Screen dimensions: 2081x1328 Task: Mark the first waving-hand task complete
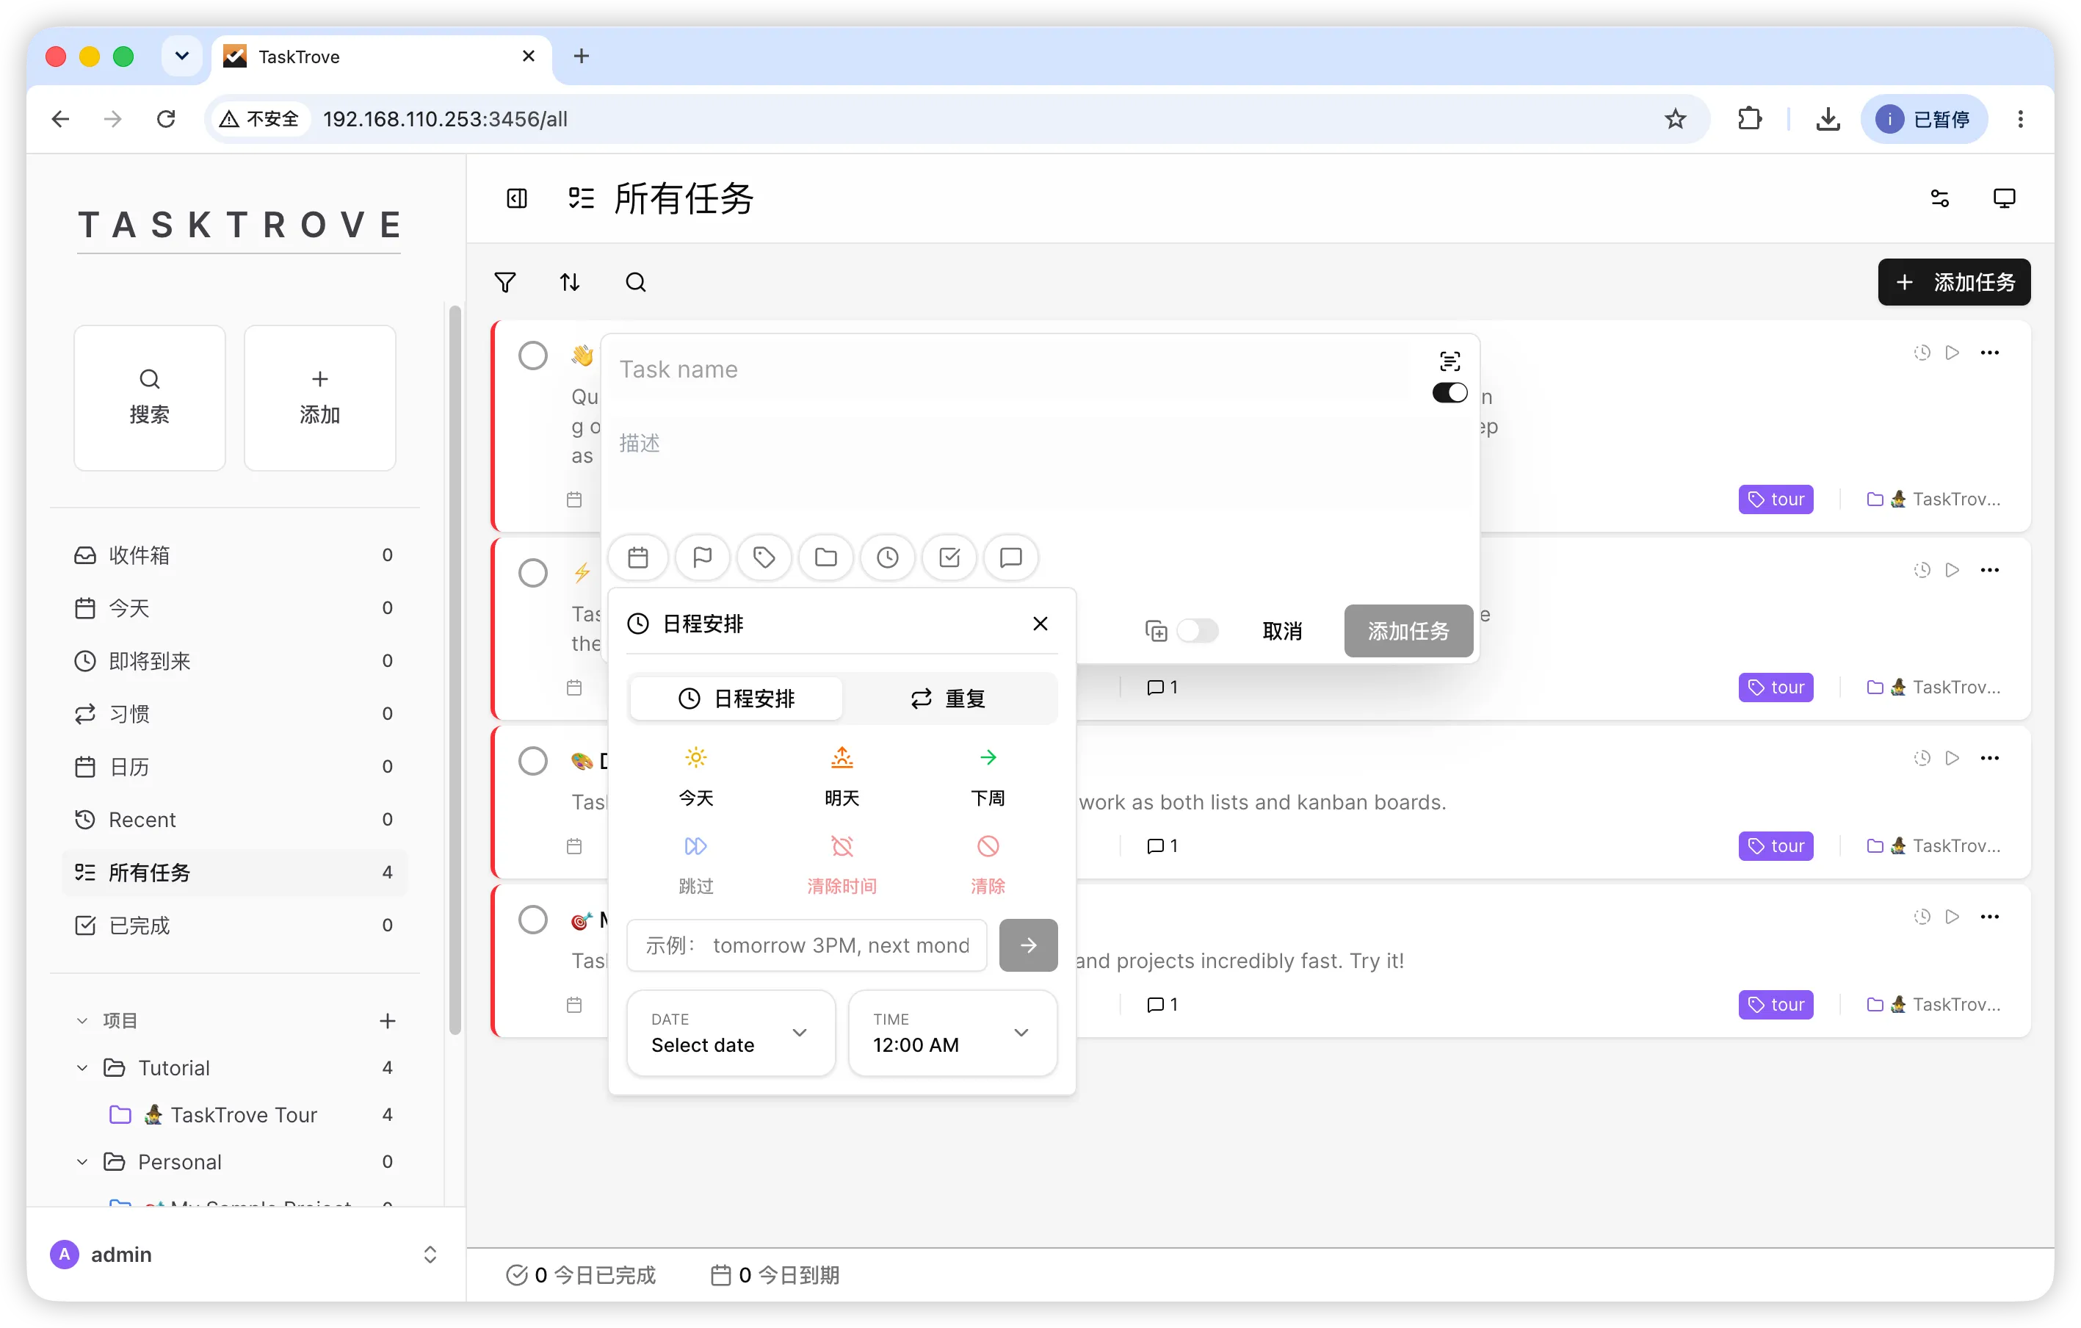[533, 356]
